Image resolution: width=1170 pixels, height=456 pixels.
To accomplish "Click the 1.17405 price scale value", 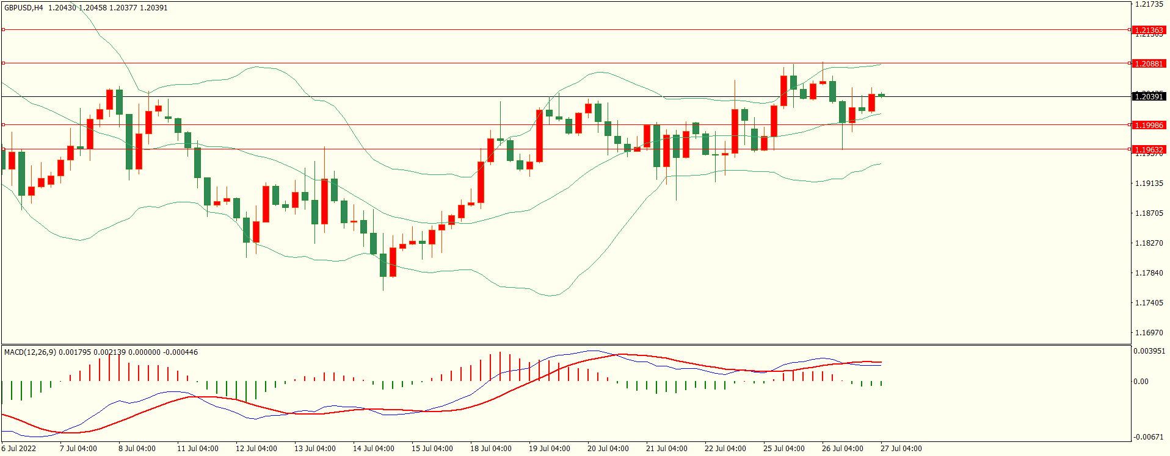I will point(1149,303).
